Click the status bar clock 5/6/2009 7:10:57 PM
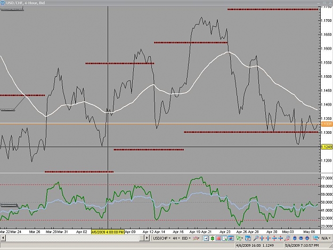 pos(302,246)
